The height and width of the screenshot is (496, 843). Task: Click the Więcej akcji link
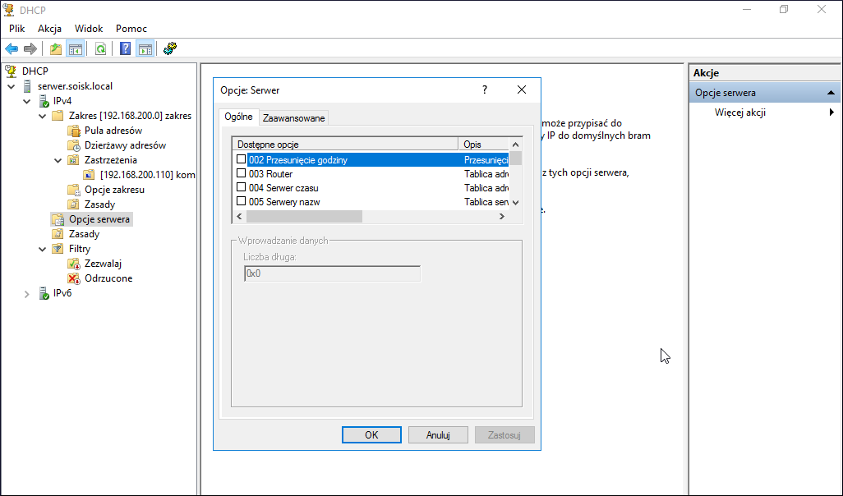pos(739,113)
